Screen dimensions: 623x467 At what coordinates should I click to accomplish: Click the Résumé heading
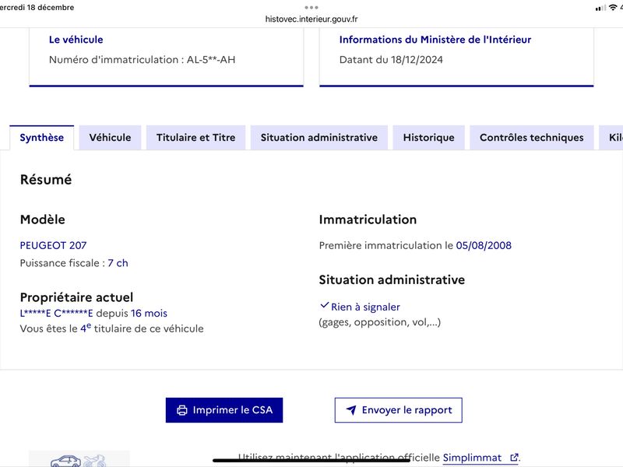46,180
